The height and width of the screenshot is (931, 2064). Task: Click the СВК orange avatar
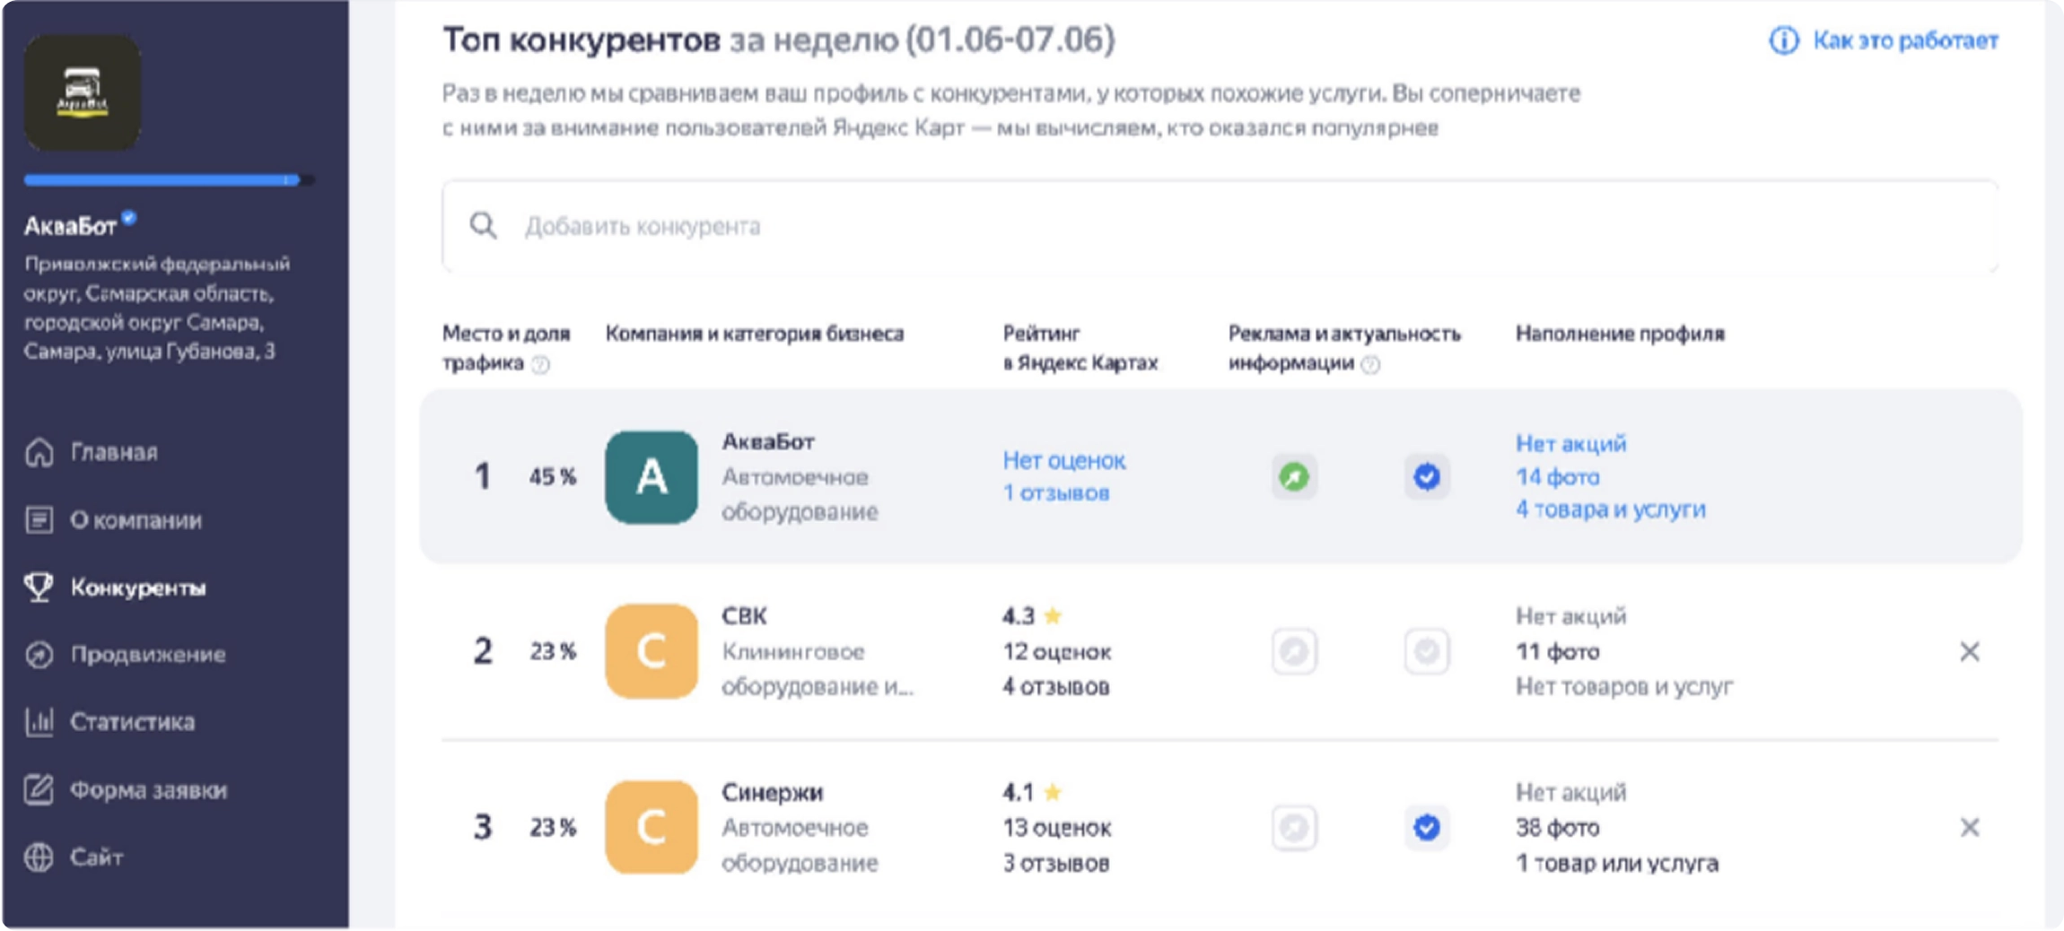point(652,651)
